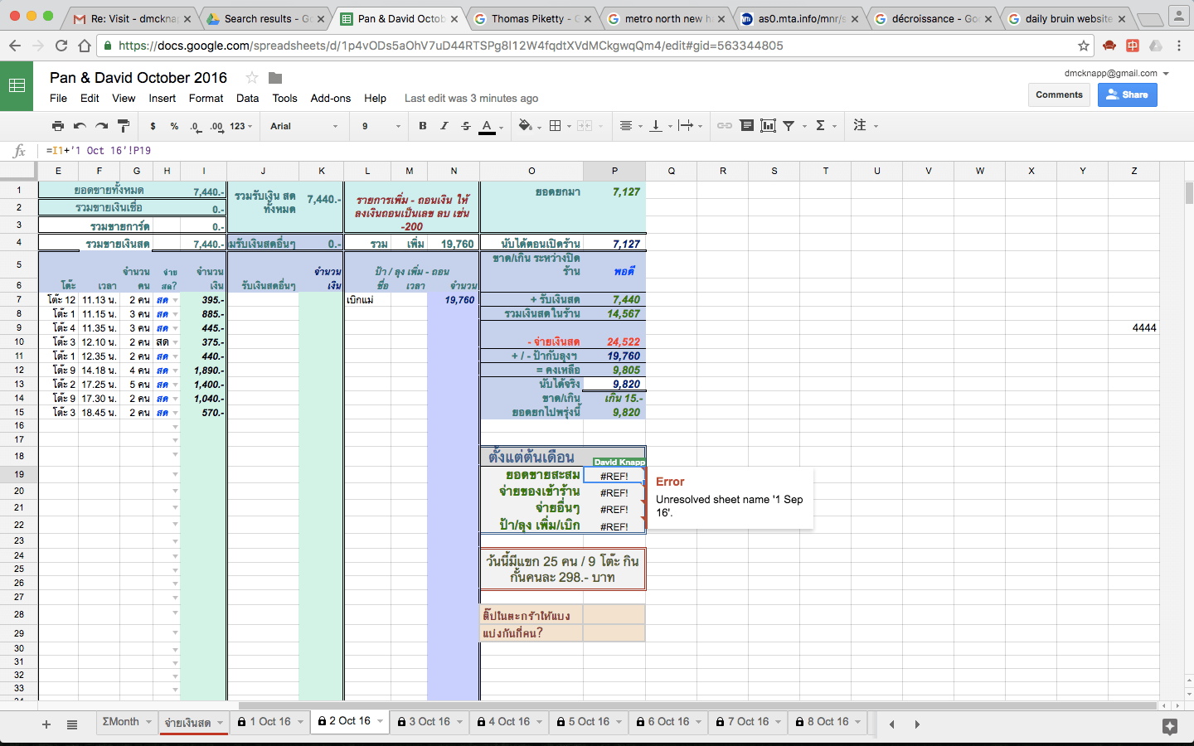
Task: Click the blue Share button
Action: tap(1127, 94)
